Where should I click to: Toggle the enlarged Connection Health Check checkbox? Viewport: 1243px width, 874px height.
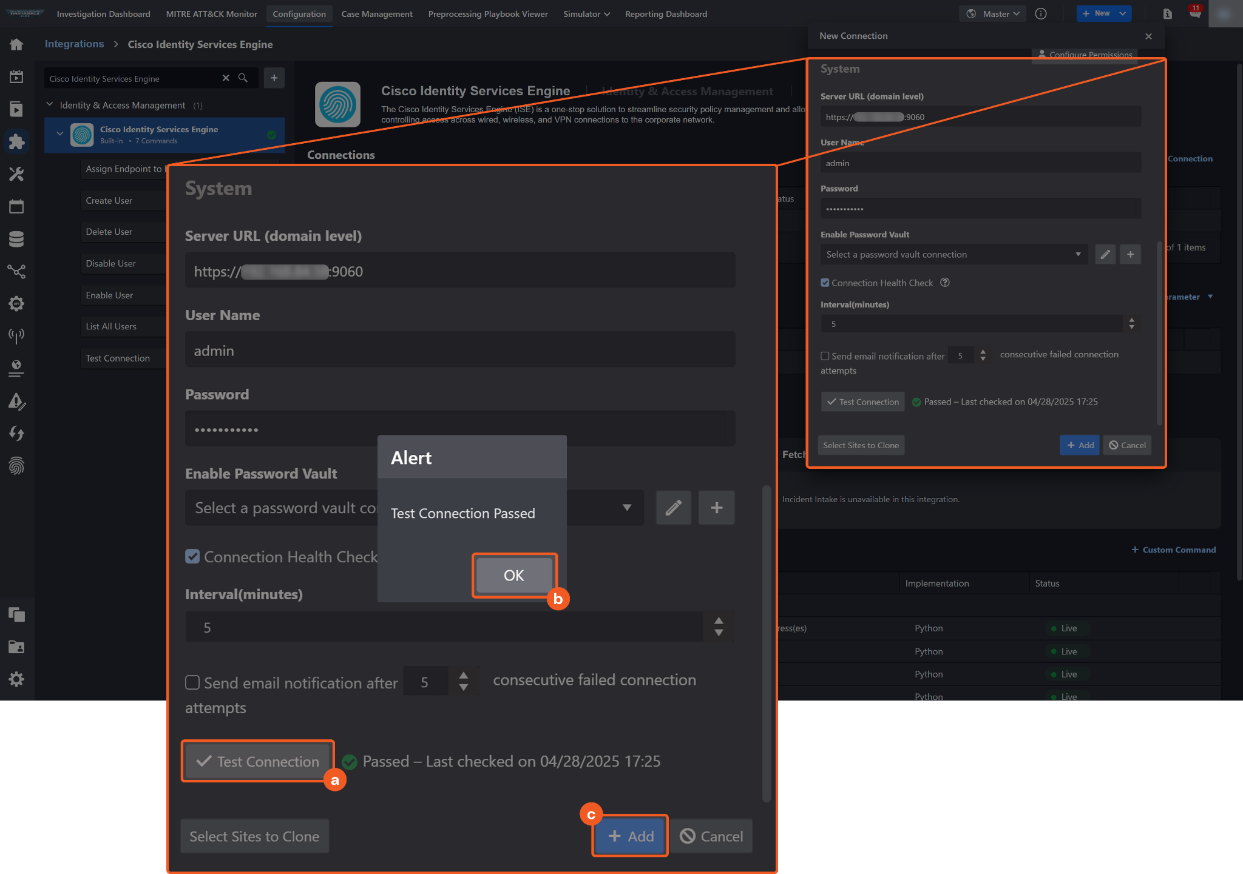pos(192,557)
